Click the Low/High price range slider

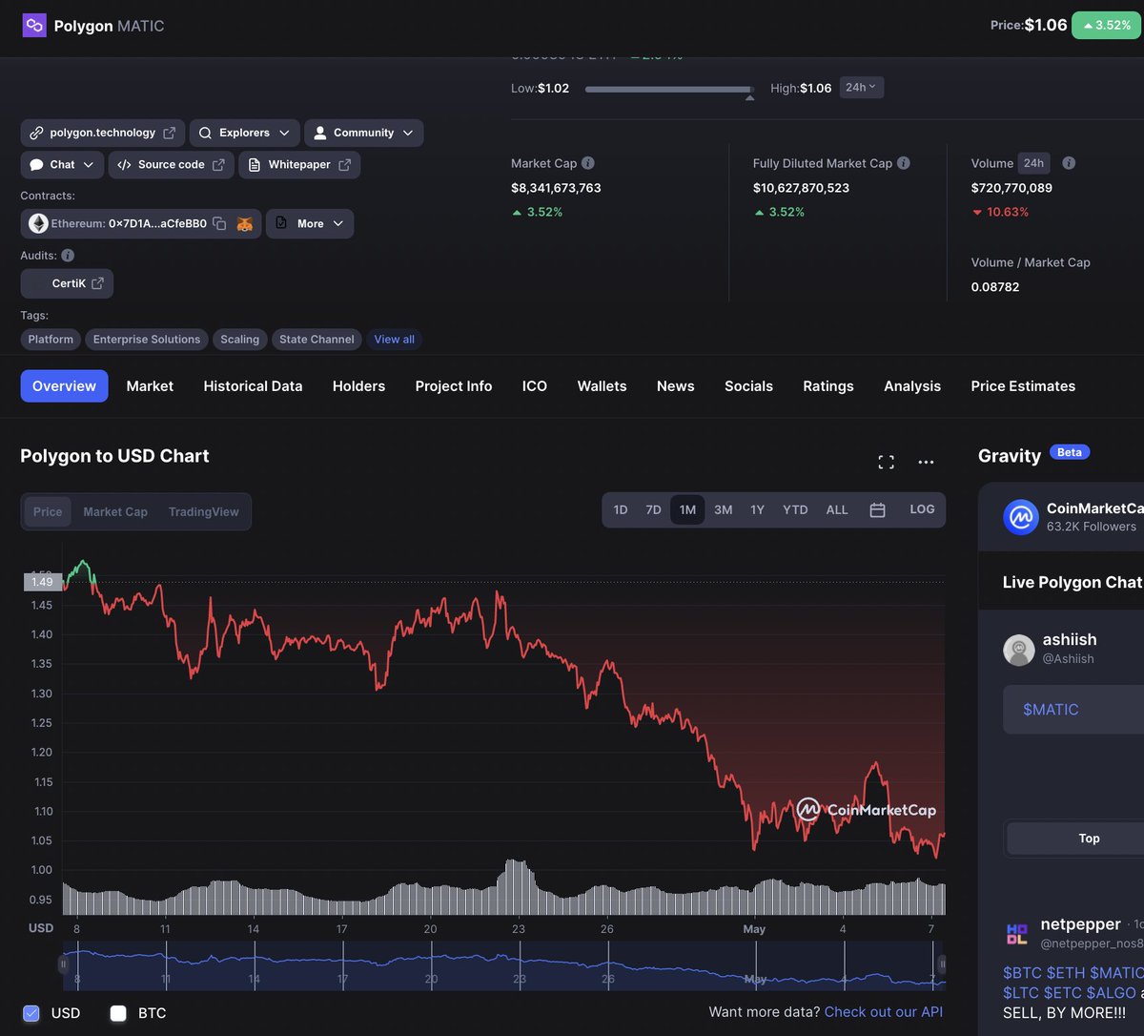coord(669,90)
